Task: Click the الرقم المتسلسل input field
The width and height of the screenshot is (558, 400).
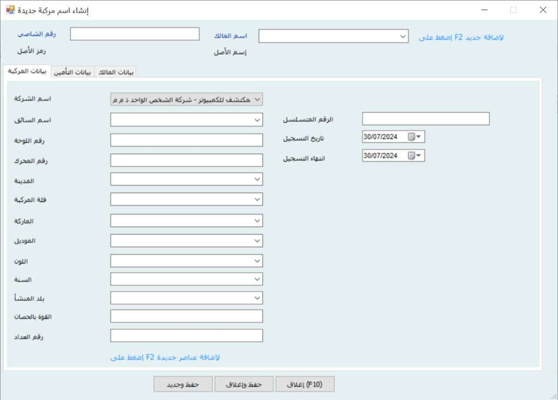Action: pos(426,119)
